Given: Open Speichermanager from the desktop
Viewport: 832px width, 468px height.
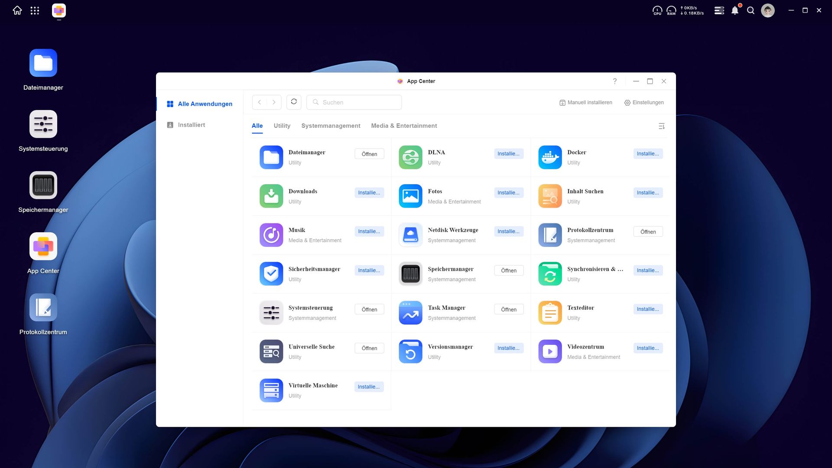Looking at the screenshot, I should click(x=43, y=185).
